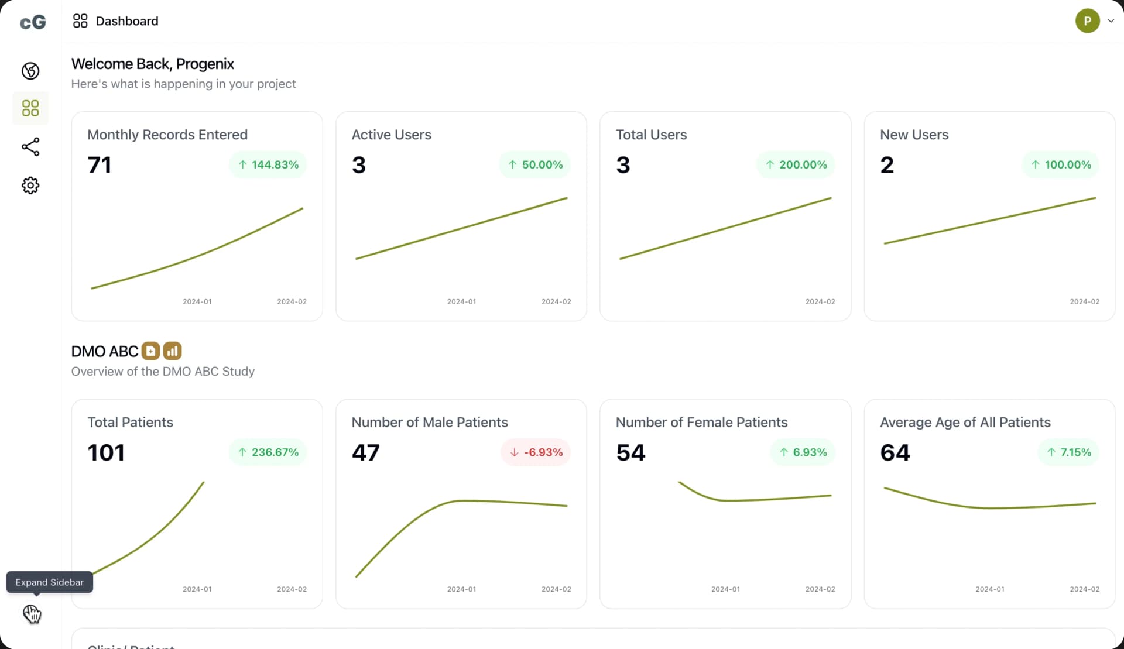Click the Expand Sidebar icon at bottom
The width and height of the screenshot is (1124, 649).
point(32,614)
